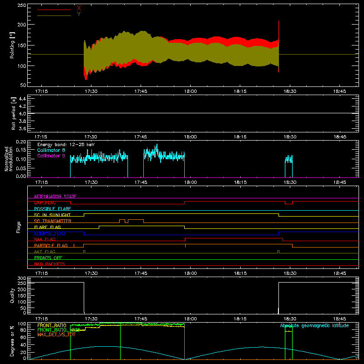
Task: Click the 'Degrees or %' axis title
Action: coord(12,341)
